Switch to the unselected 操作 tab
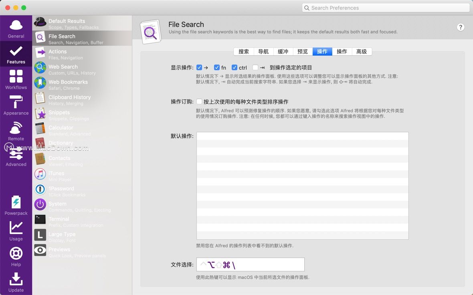 point(342,52)
